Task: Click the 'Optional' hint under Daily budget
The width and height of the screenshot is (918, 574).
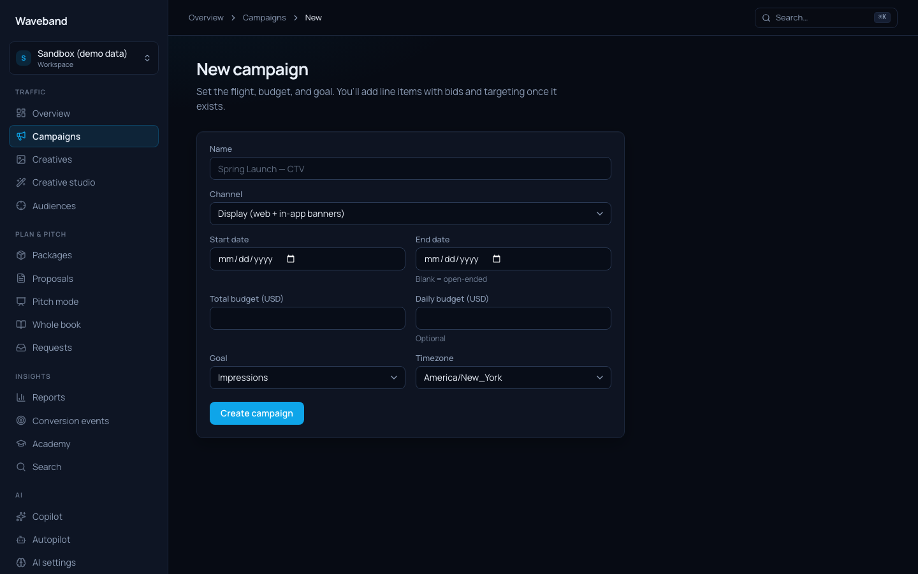Action: coord(430,339)
